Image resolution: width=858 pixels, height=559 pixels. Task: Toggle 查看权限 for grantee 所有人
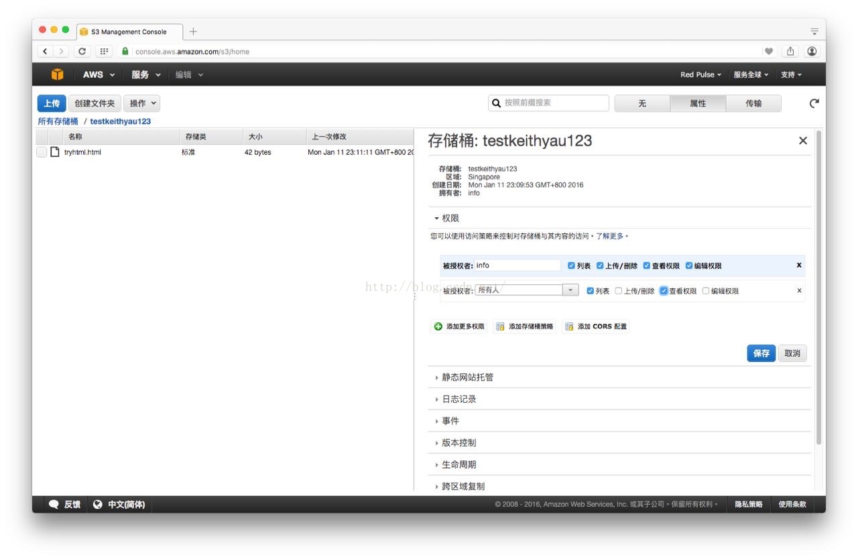click(x=664, y=291)
